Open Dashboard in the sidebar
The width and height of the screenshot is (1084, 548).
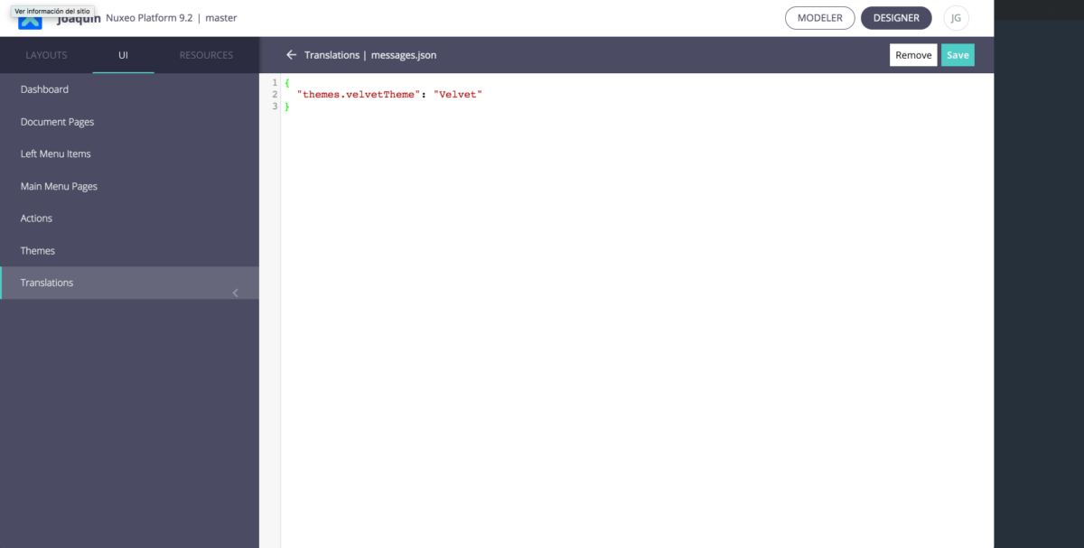44,89
